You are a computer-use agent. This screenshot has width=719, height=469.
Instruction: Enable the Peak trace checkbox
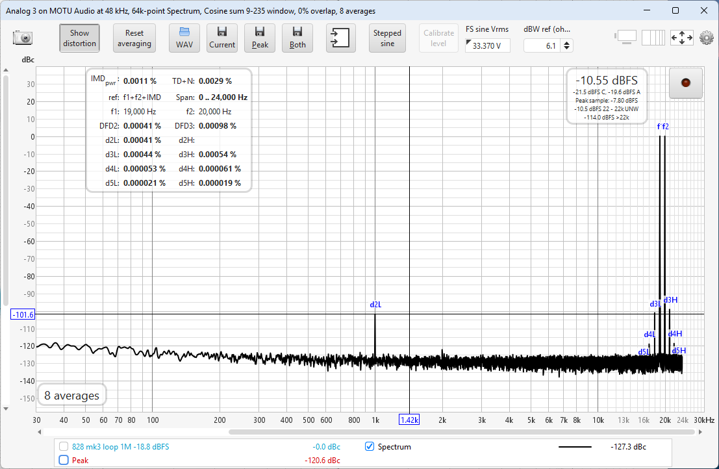(64, 460)
